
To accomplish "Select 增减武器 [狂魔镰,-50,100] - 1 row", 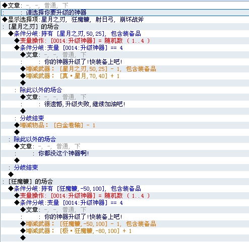I will tap(125, 224).
